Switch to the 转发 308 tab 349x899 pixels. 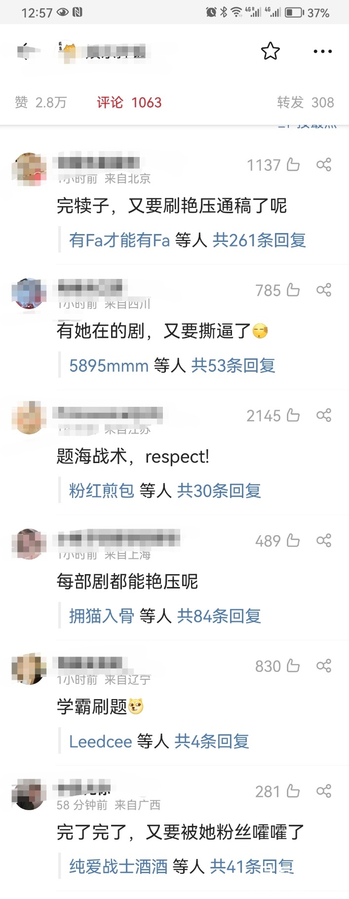[x=306, y=102]
